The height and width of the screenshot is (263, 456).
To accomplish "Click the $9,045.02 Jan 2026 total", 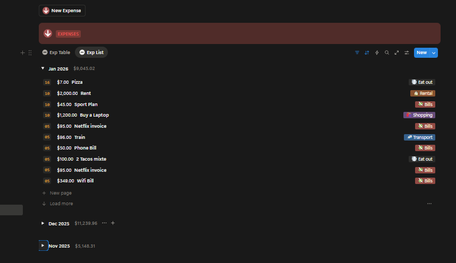I will [x=84, y=68].
